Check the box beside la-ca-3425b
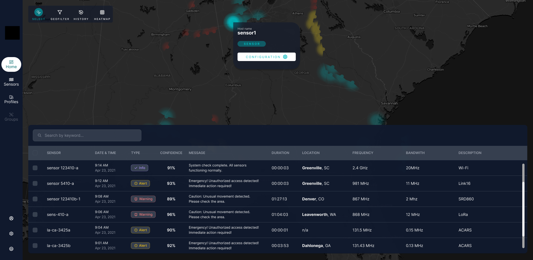The height and width of the screenshot is (260, 533). pyautogui.click(x=35, y=246)
